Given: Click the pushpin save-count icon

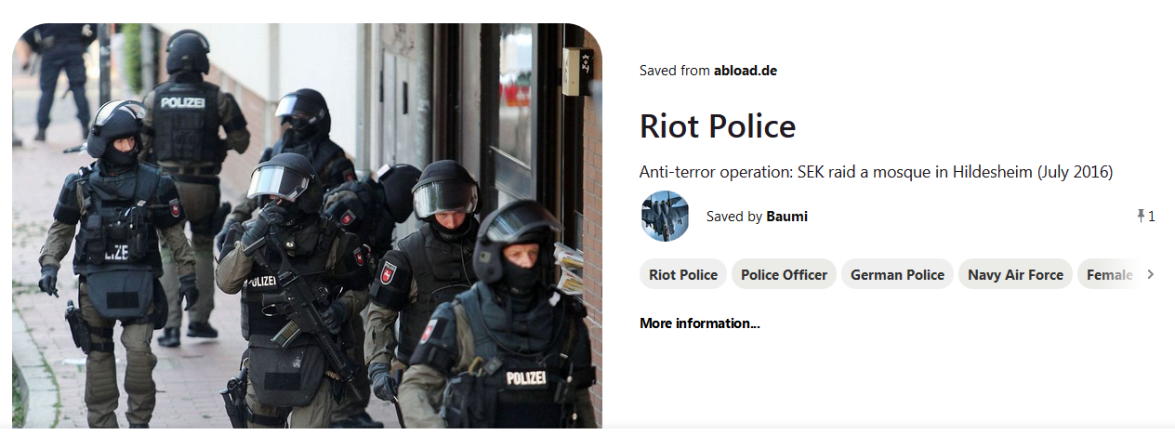Looking at the screenshot, I should pyautogui.click(x=1141, y=216).
